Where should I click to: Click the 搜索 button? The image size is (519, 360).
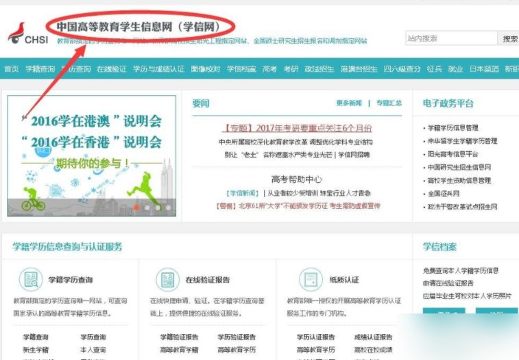pos(509,38)
